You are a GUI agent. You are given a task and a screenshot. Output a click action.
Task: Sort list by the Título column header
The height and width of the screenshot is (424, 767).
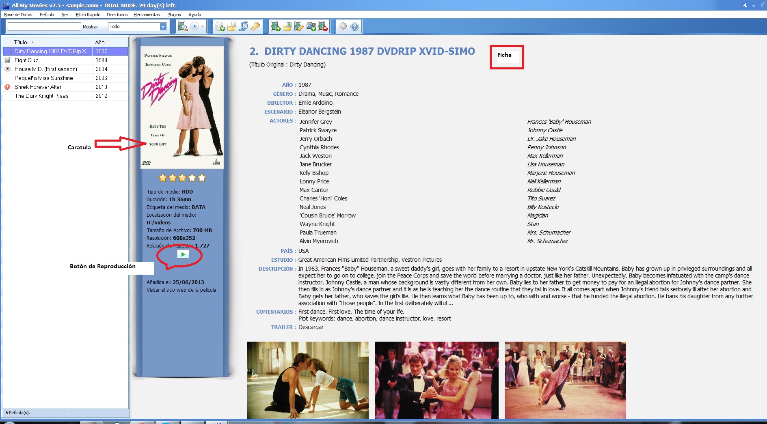pyautogui.click(x=21, y=42)
